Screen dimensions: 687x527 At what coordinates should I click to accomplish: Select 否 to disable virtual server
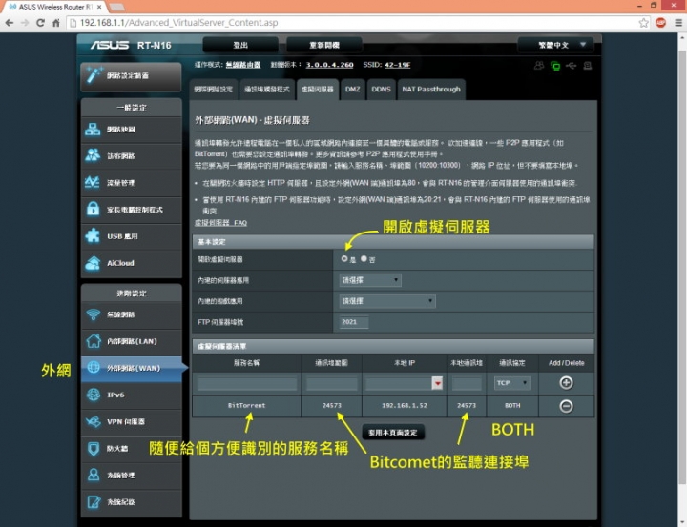click(x=364, y=259)
